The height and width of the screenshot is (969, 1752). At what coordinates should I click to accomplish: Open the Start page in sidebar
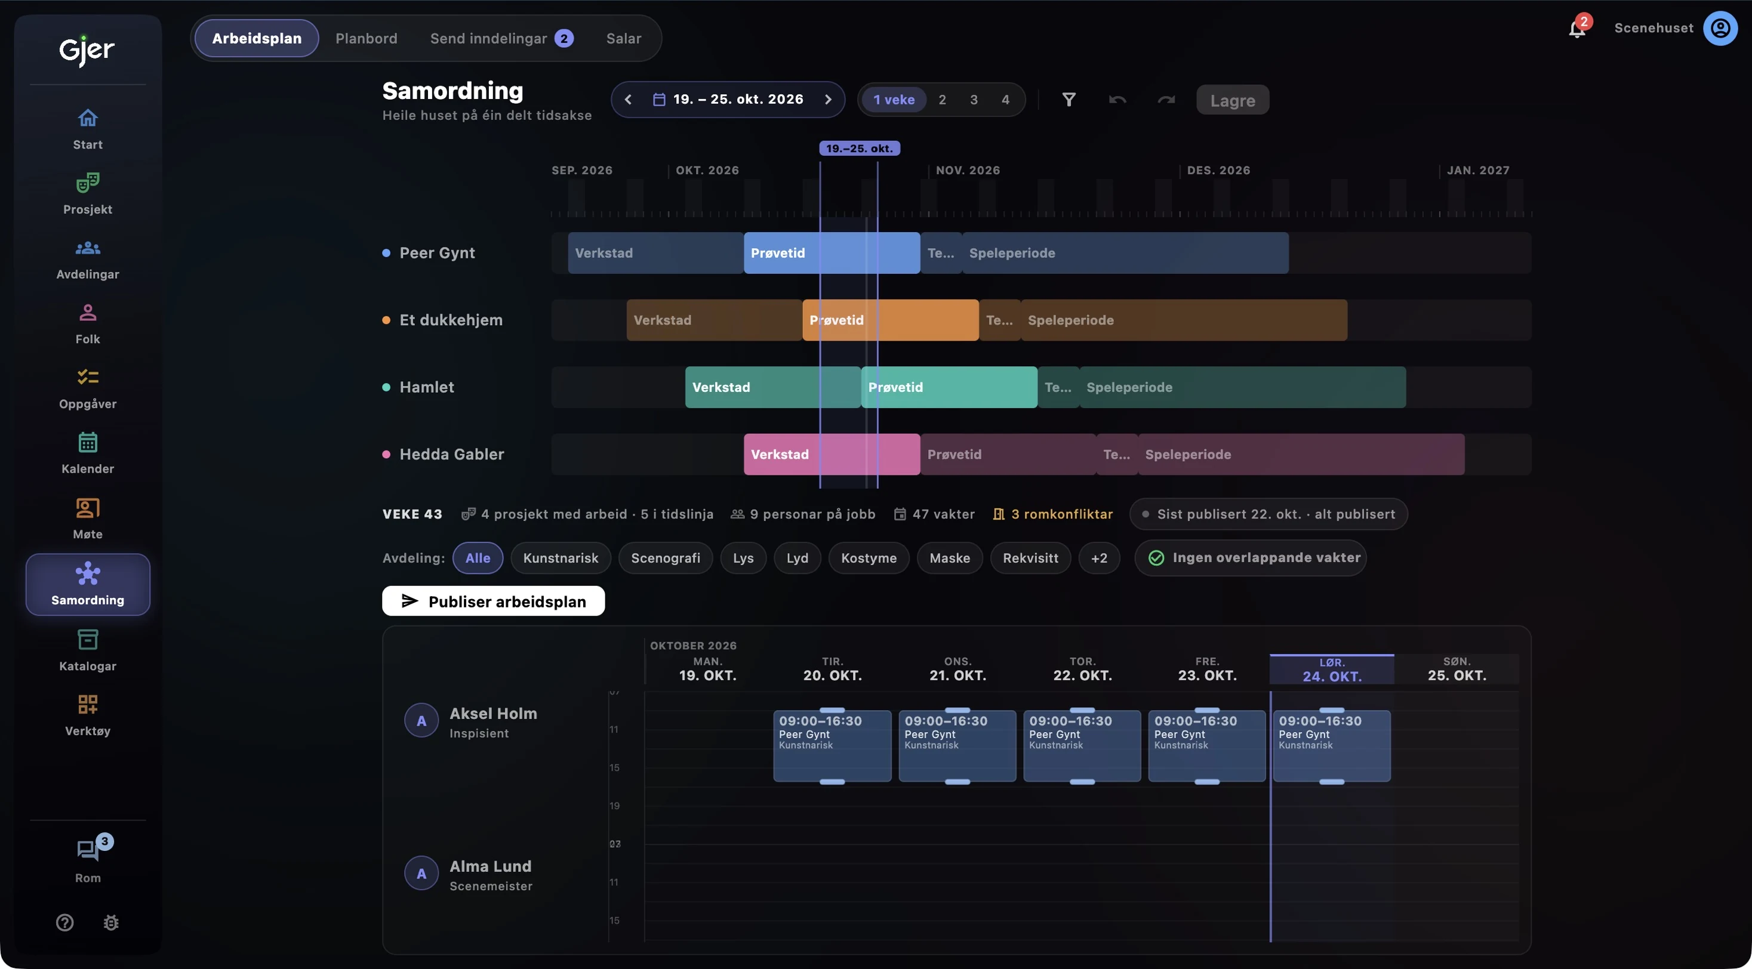(x=88, y=129)
